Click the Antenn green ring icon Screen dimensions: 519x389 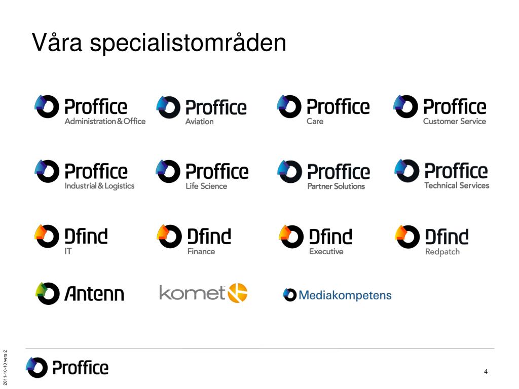coord(47,293)
